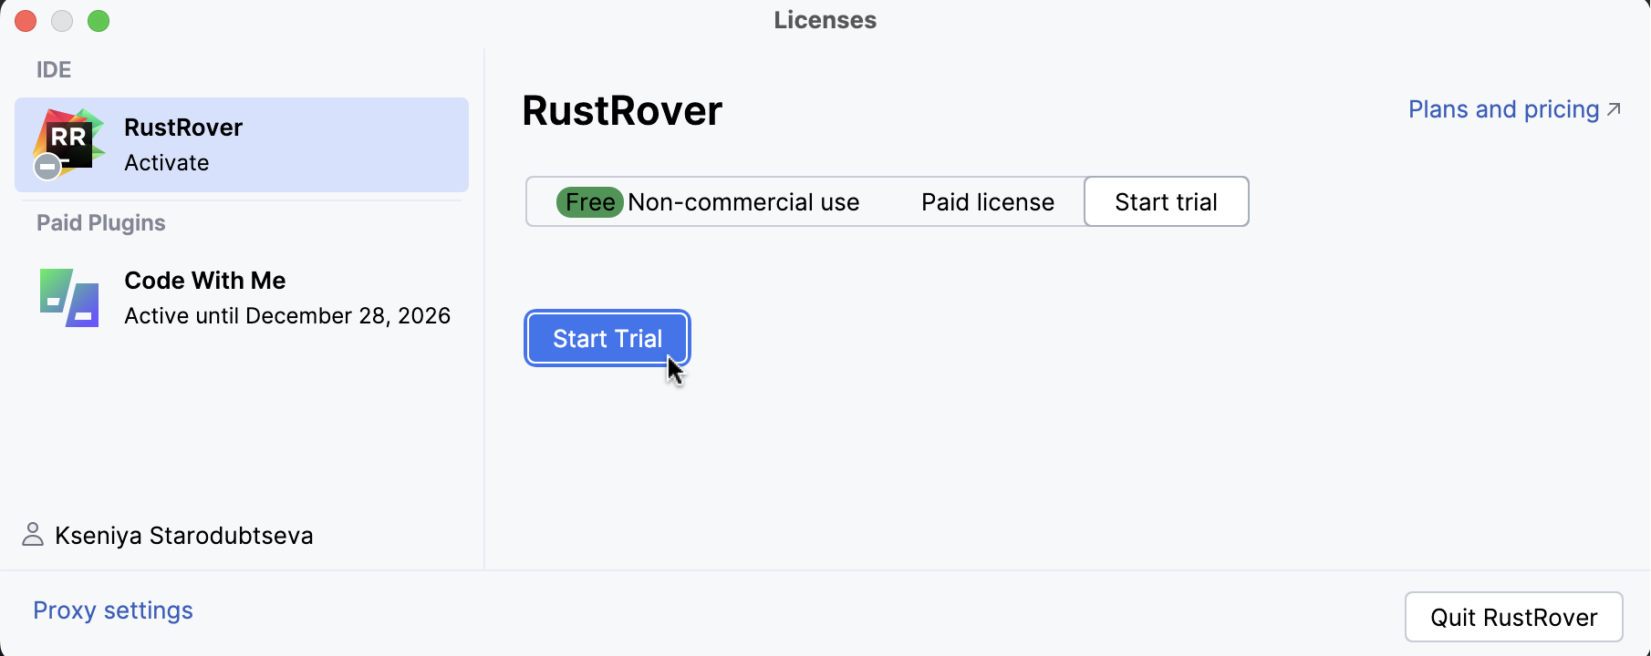Click the Kseniya Starodubtseva account name
1651x656 pixels.
point(184,536)
